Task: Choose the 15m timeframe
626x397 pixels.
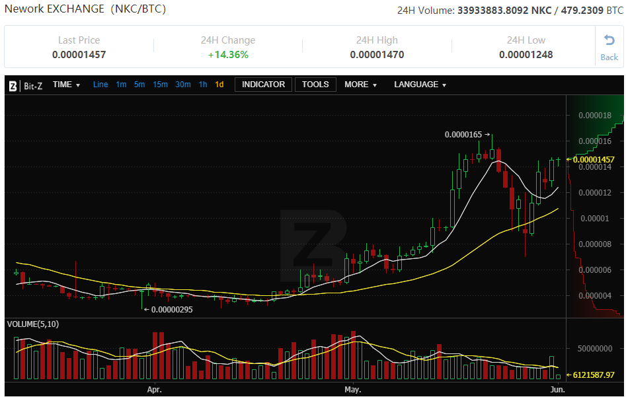Action: point(160,85)
